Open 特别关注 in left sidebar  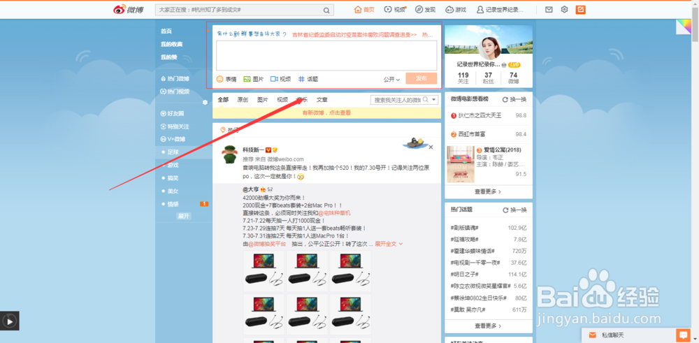175,126
